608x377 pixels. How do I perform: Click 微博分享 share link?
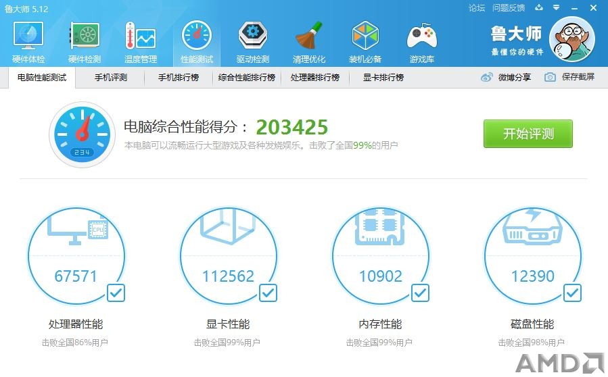[515, 77]
